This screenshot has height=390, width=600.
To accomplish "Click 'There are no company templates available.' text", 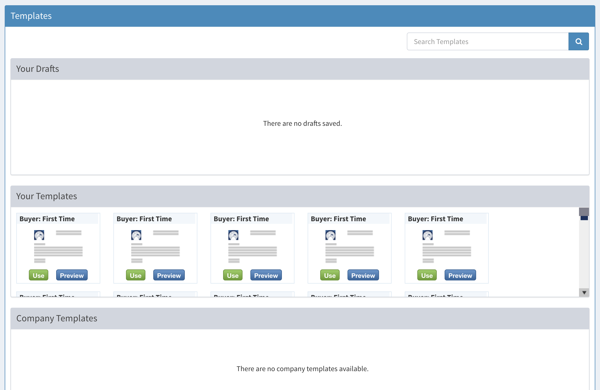I will tap(302, 369).
